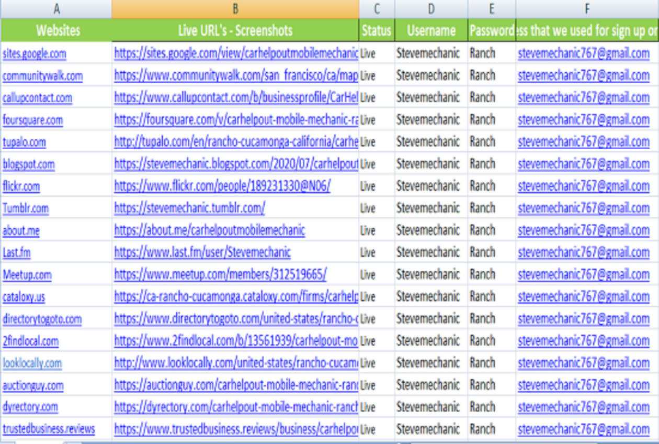
Task: Select the Stevemechanic username cell for cataloxy.us
Action: [431, 297]
